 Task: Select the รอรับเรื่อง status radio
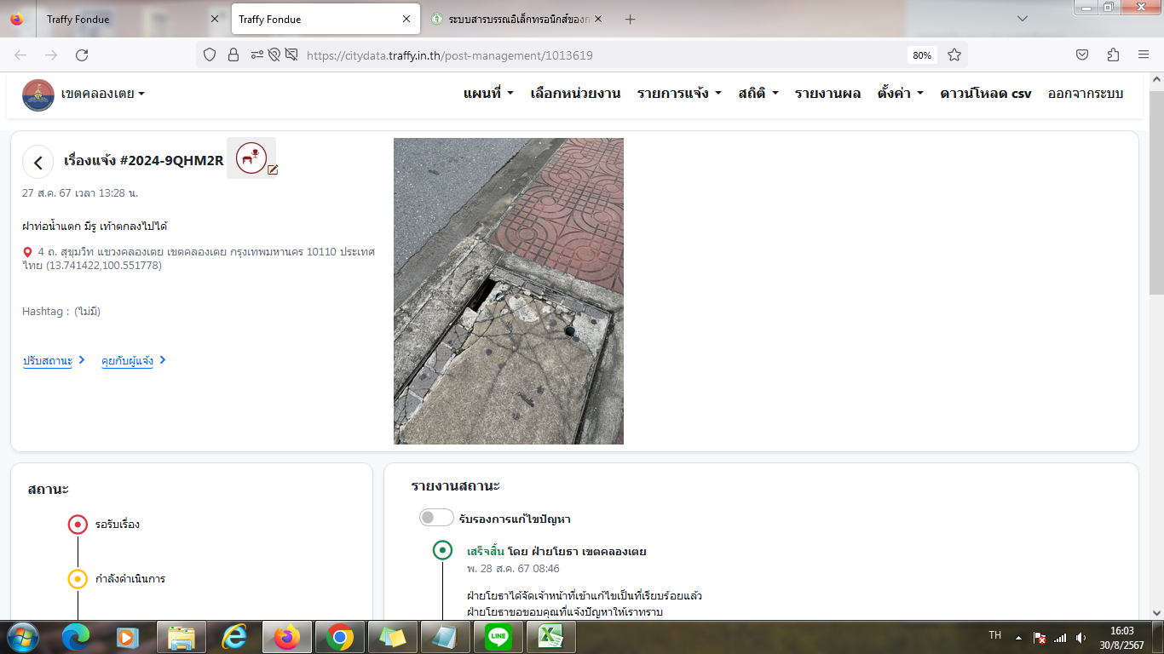click(78, 525)
